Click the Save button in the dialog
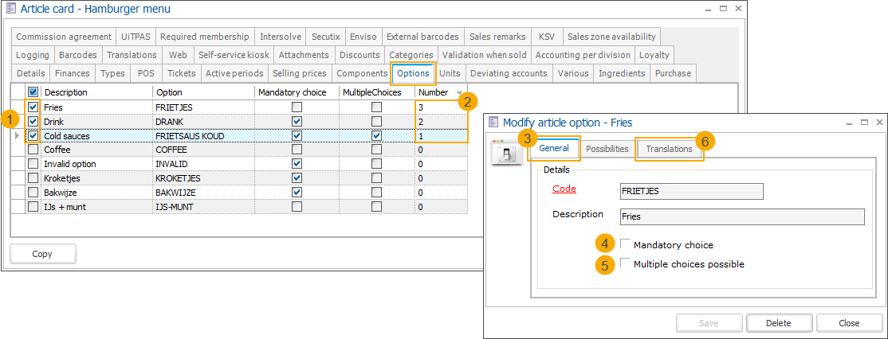 [x=709, y=323]
